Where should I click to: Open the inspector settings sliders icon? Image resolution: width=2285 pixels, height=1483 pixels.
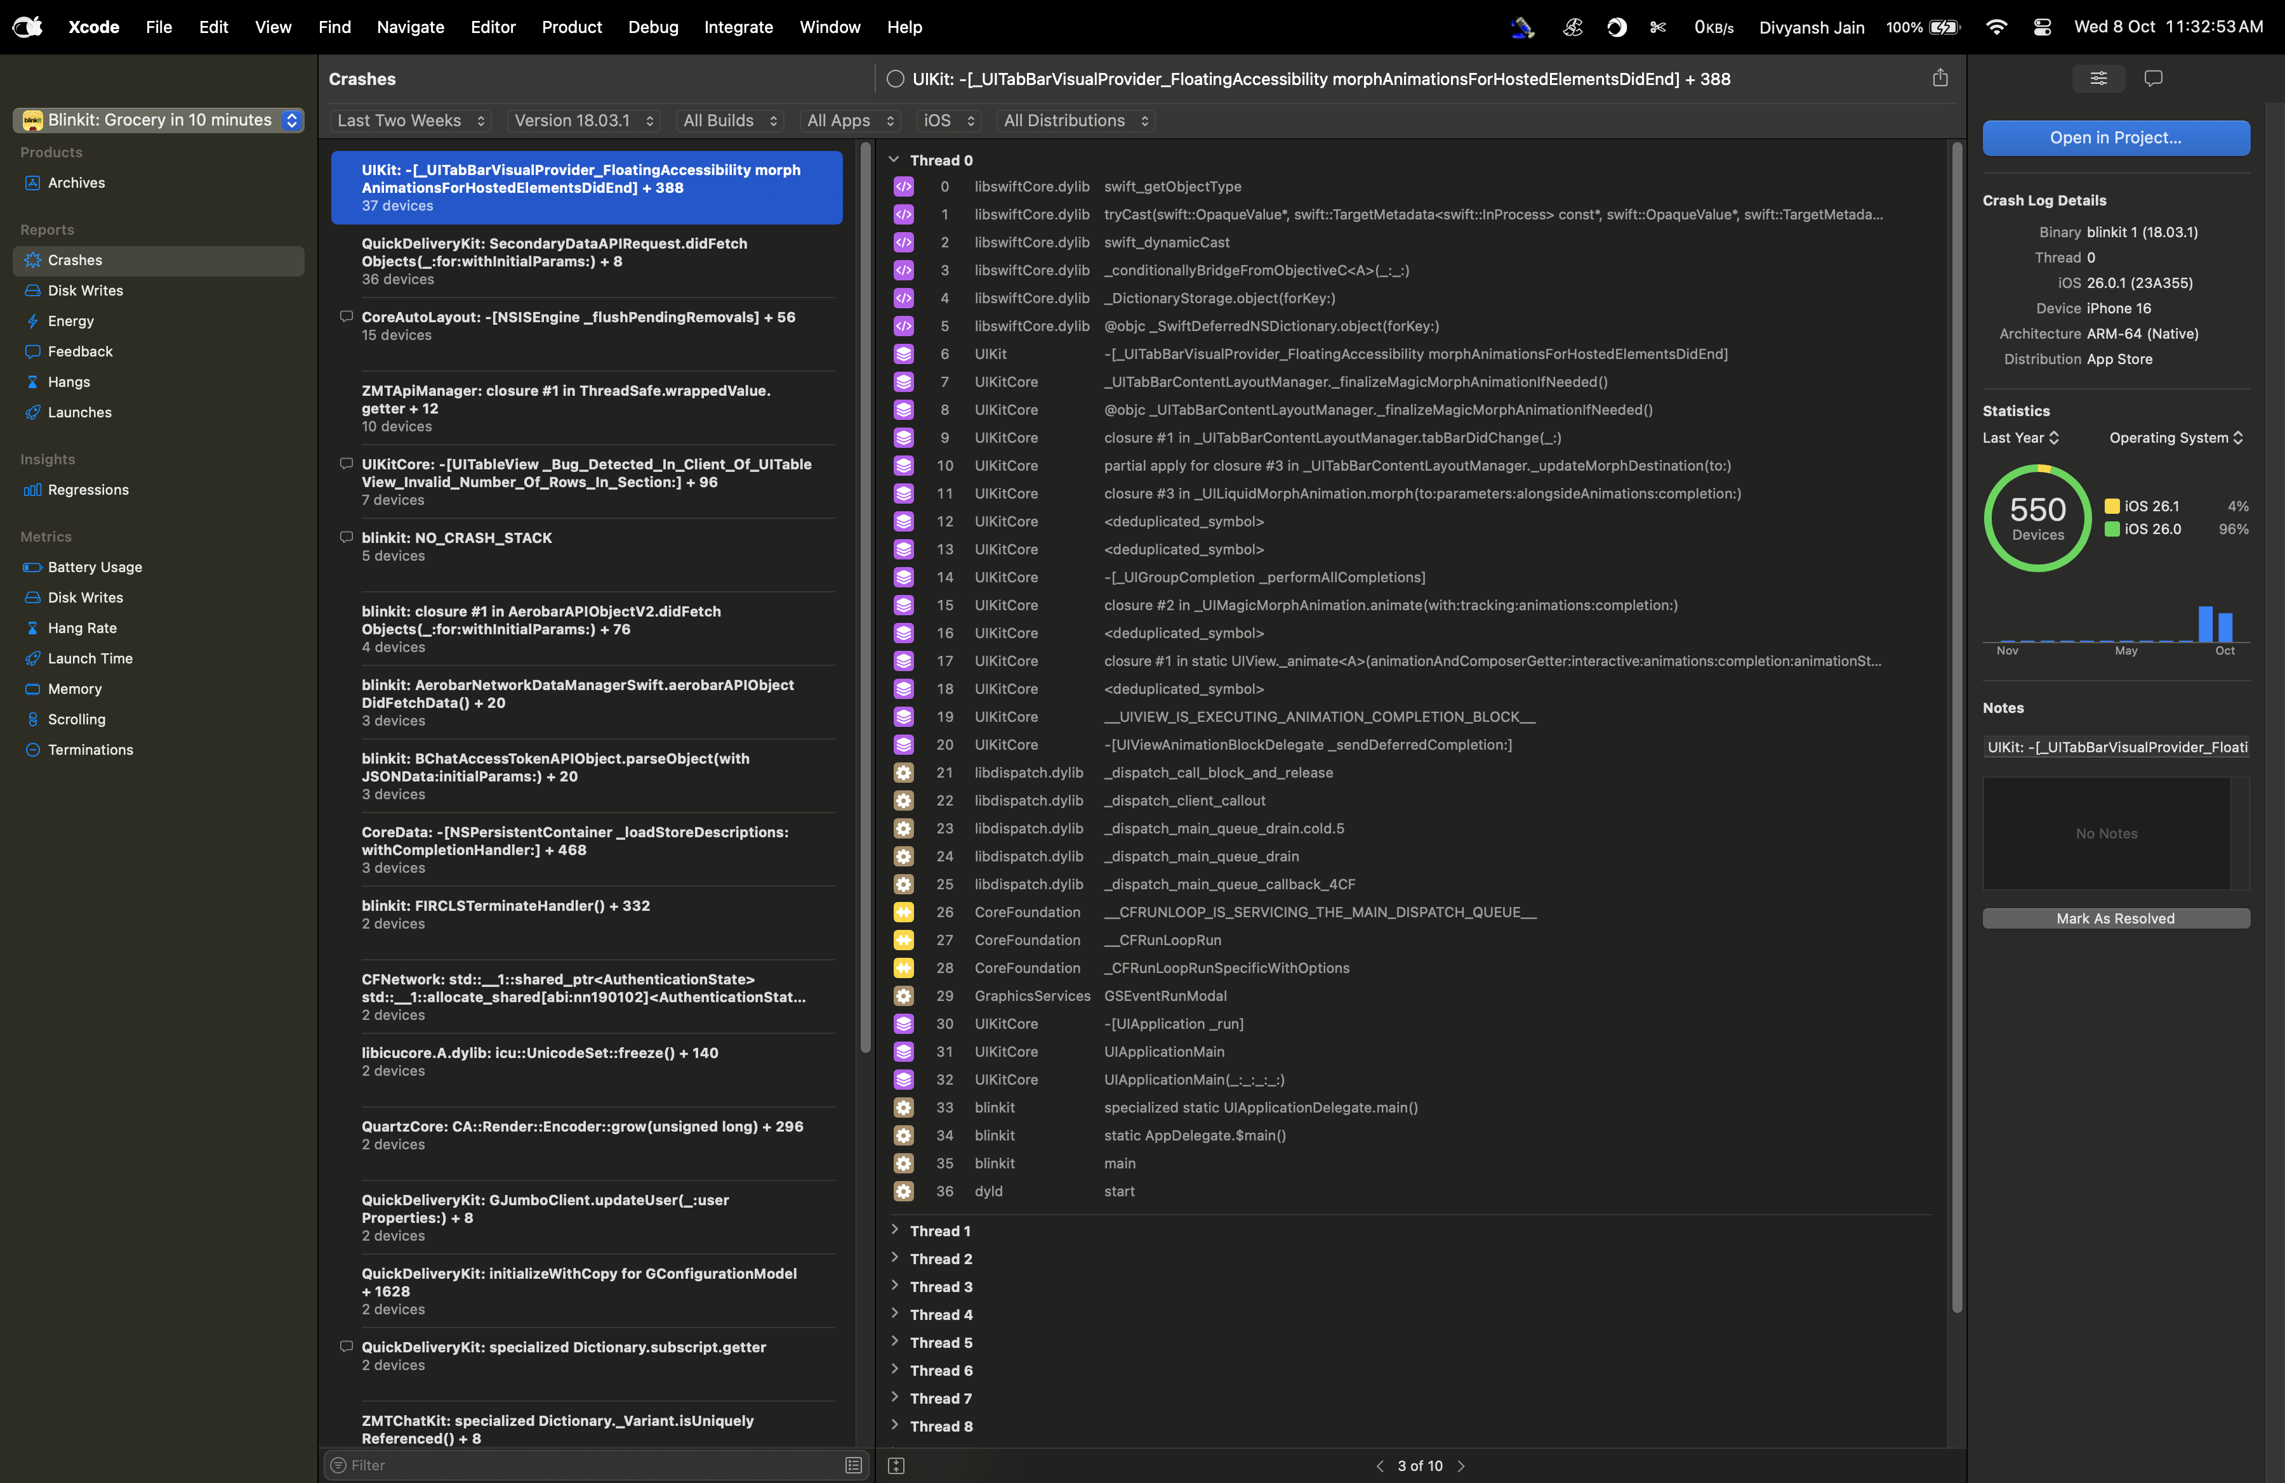coord(2098,79)
